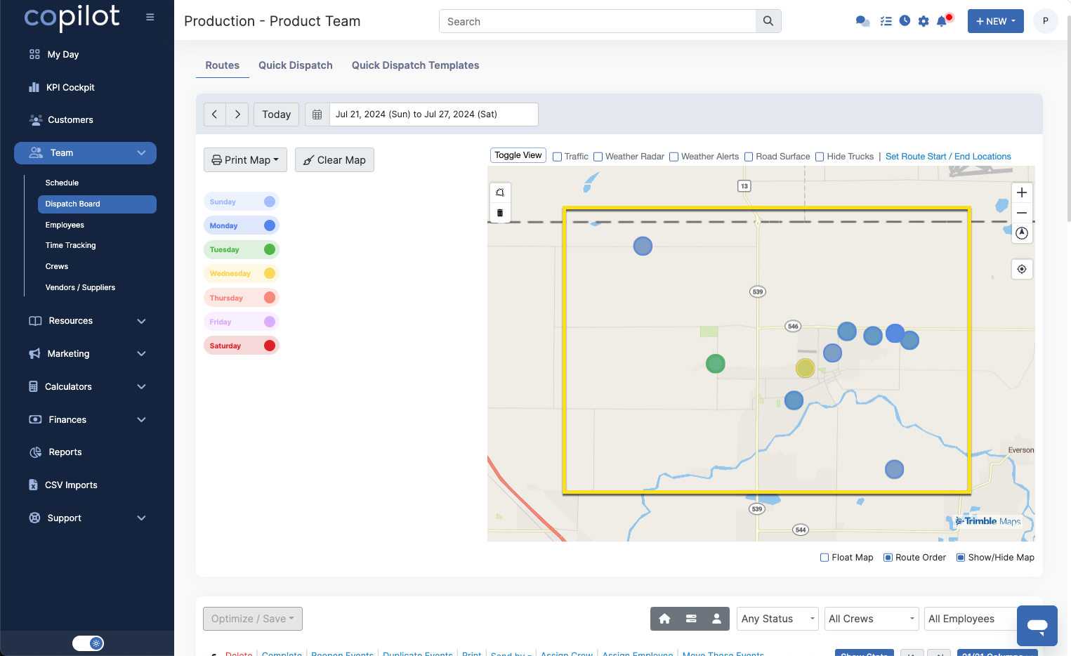Click the Today button

[276, 114]
